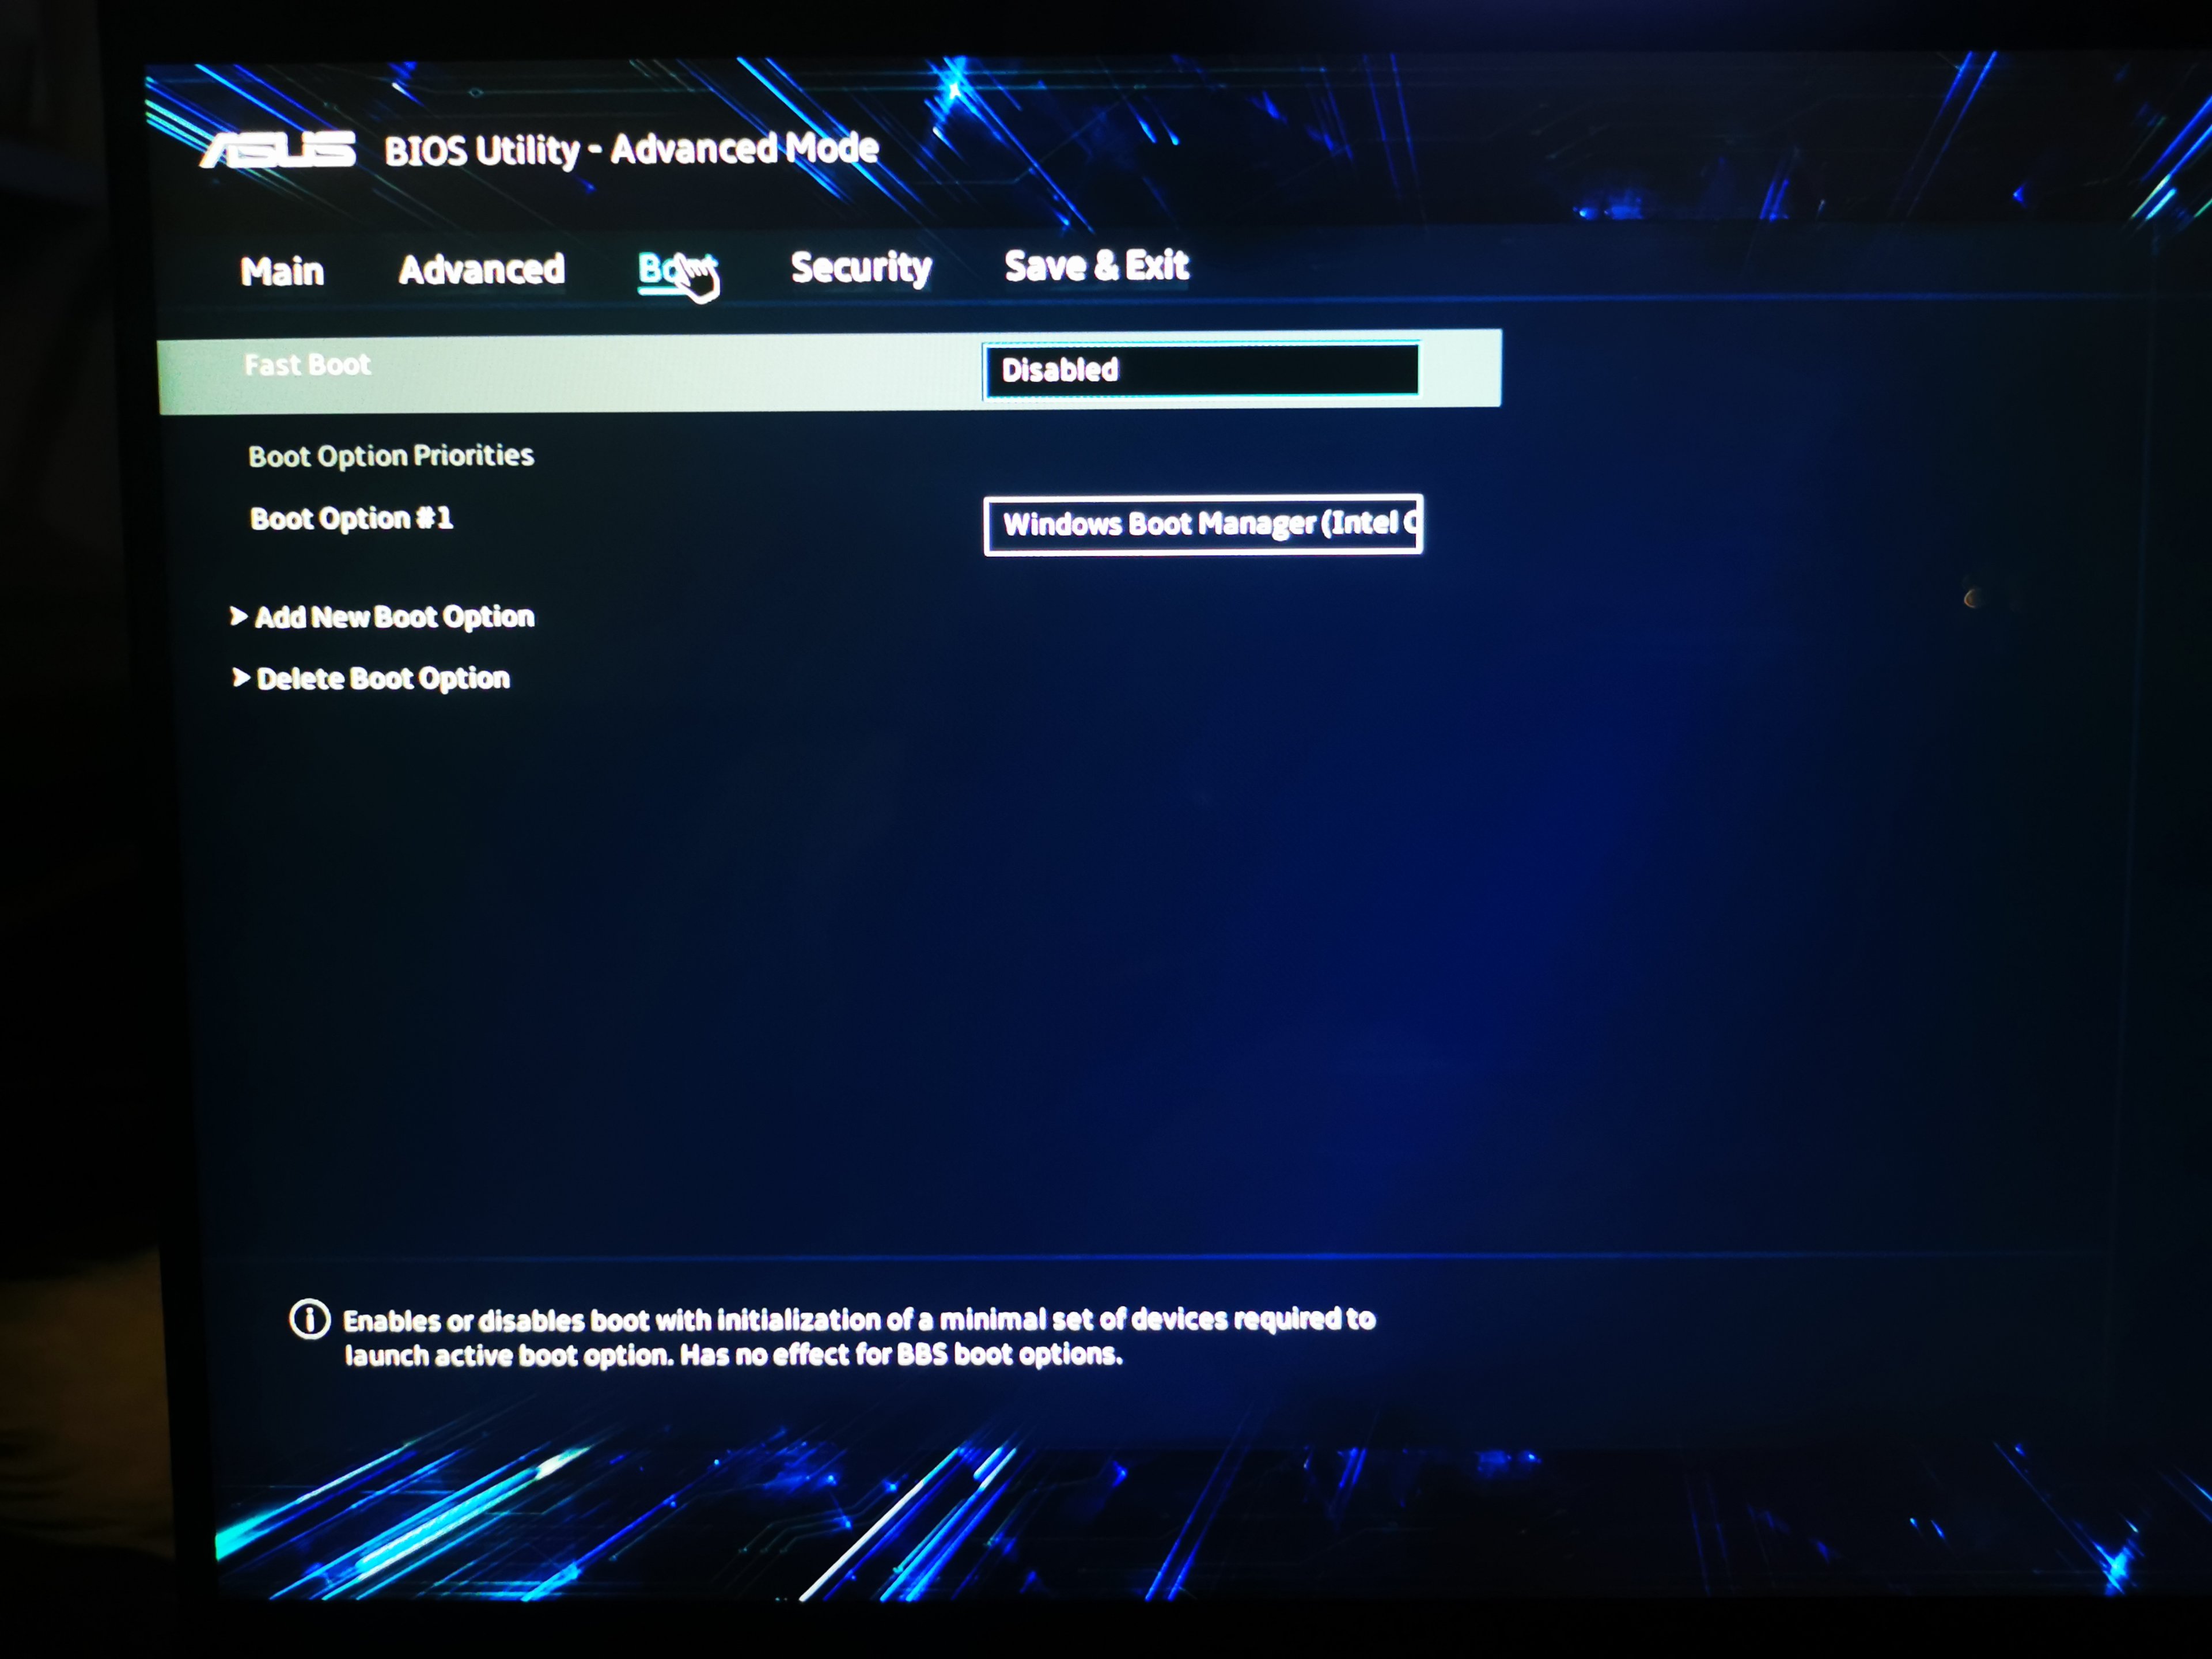This screenshot has height=1659, width=2212.
Task: Open Add New Boot Option submenu
Action: coord(394,617)
